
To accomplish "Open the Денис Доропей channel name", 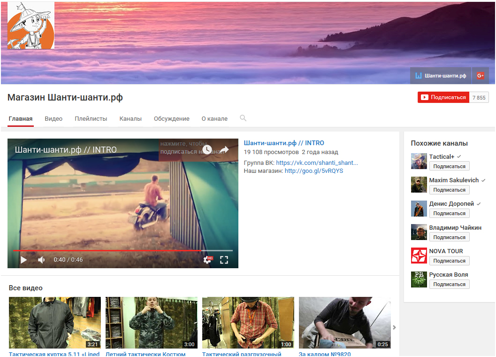I will 451,204.
